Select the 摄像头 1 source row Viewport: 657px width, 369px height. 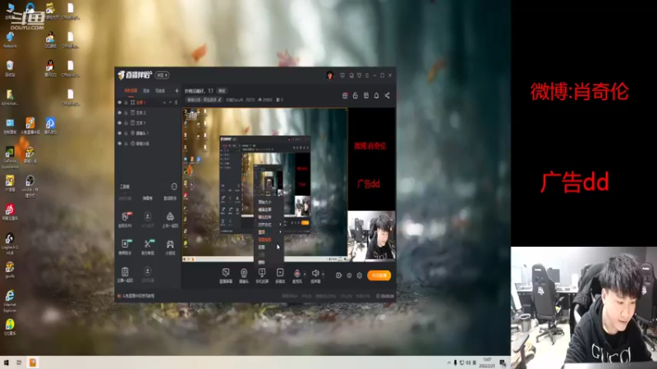148,133
